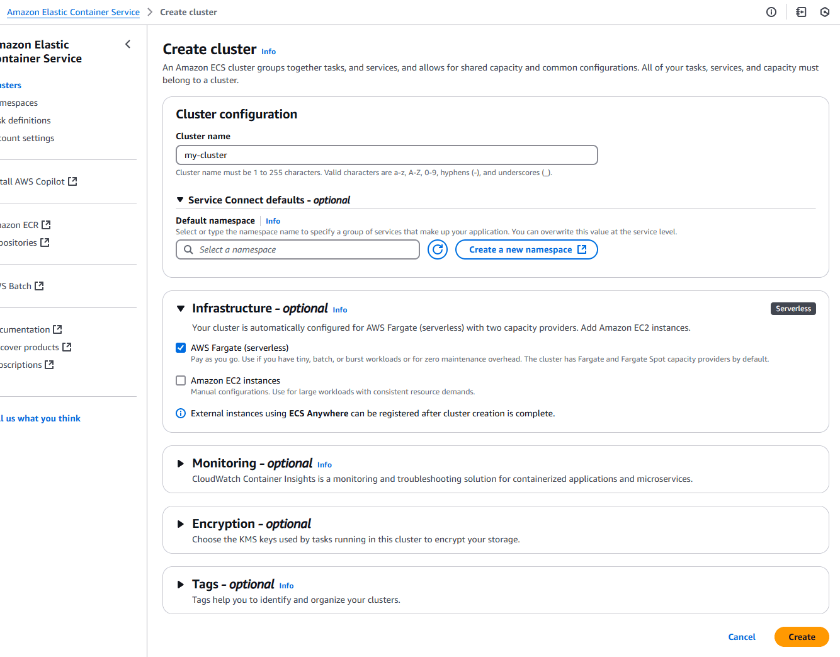Collapse the side navigation panel
Image resolution: width=840 pixels, height=657 pixels.
pyautogui.click(x=128, y=44)
